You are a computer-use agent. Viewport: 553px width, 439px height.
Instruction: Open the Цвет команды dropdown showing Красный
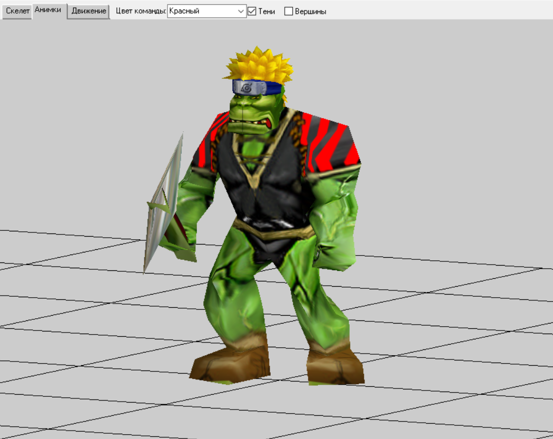pyautogui.click(x=206, y=11)
